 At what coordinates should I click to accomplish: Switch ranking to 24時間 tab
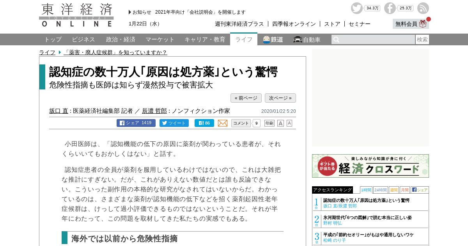click(380, 190)
